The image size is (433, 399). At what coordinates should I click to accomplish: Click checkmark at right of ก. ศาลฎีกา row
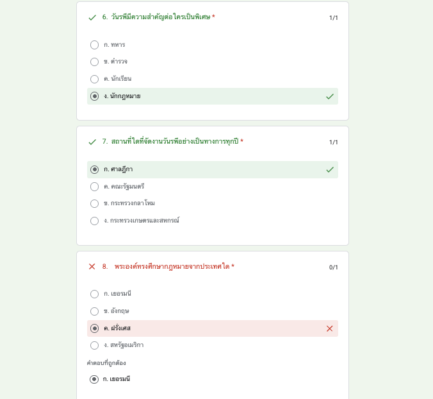click(x=330, y=169)
